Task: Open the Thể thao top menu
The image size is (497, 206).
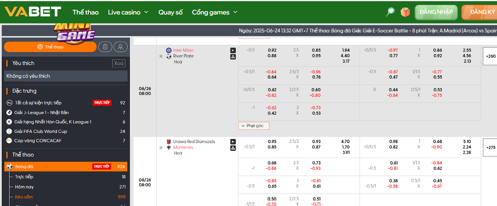Action: [85, 12]
